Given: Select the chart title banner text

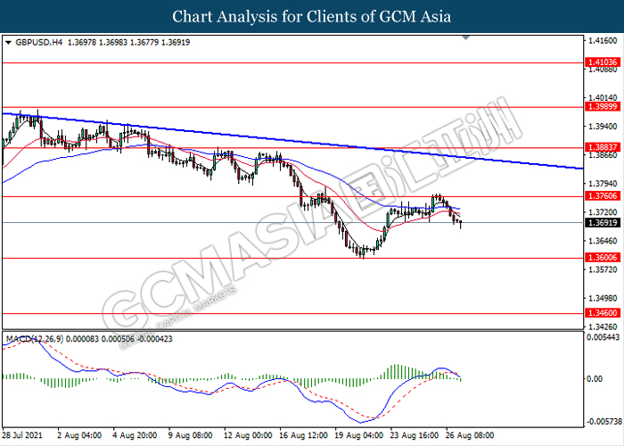Looking at the screenshot, I should (x=311, y=16).
